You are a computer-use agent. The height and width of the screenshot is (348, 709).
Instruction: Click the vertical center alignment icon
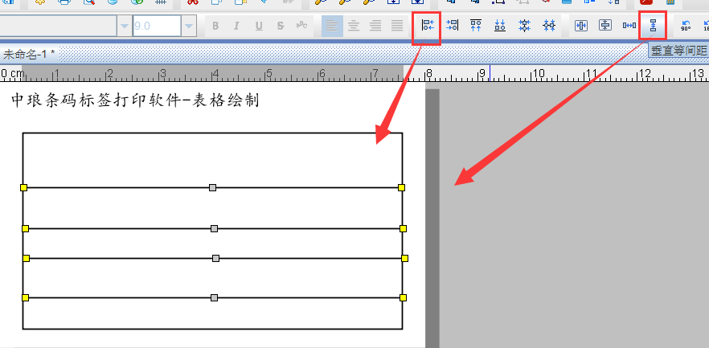(549, 26)
